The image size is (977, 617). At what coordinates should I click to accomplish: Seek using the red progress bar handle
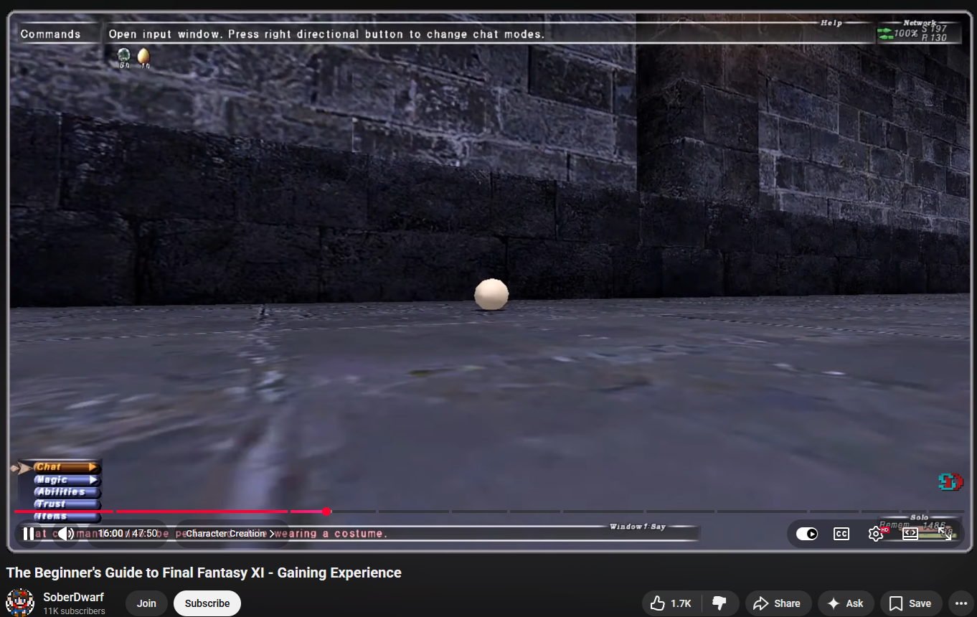[326, 512]
